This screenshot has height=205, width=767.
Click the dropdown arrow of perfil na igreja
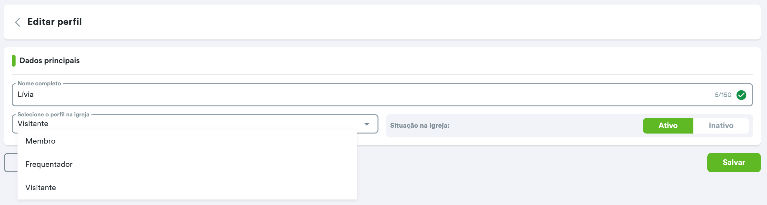tap(367, 124)
